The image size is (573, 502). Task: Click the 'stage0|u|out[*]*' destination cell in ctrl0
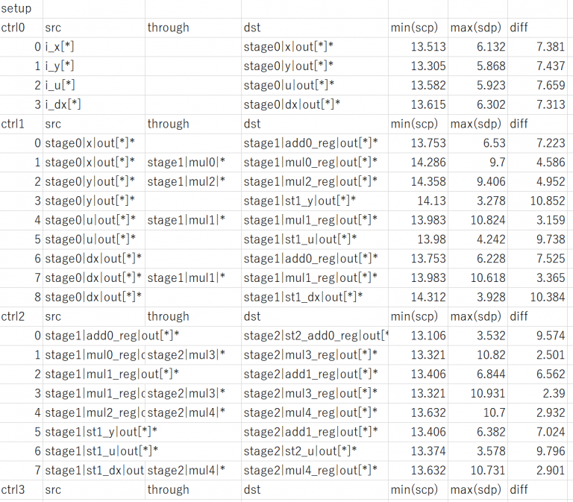click(x=289, y=85)
